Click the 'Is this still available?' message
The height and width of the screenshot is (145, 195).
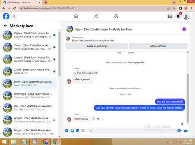pyautogui.click(x=86, y=73)
